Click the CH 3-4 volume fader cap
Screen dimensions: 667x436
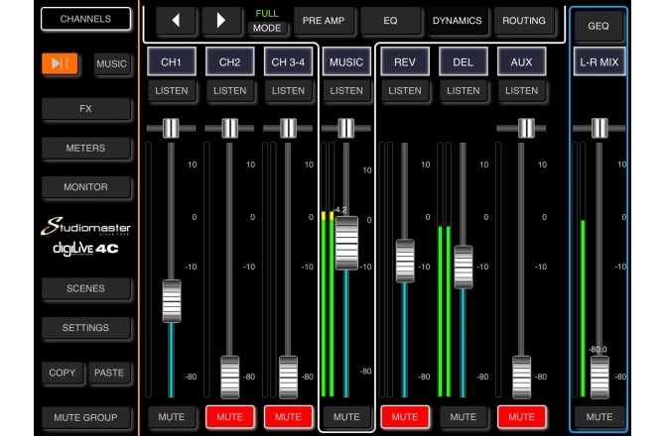coord(288,377)
